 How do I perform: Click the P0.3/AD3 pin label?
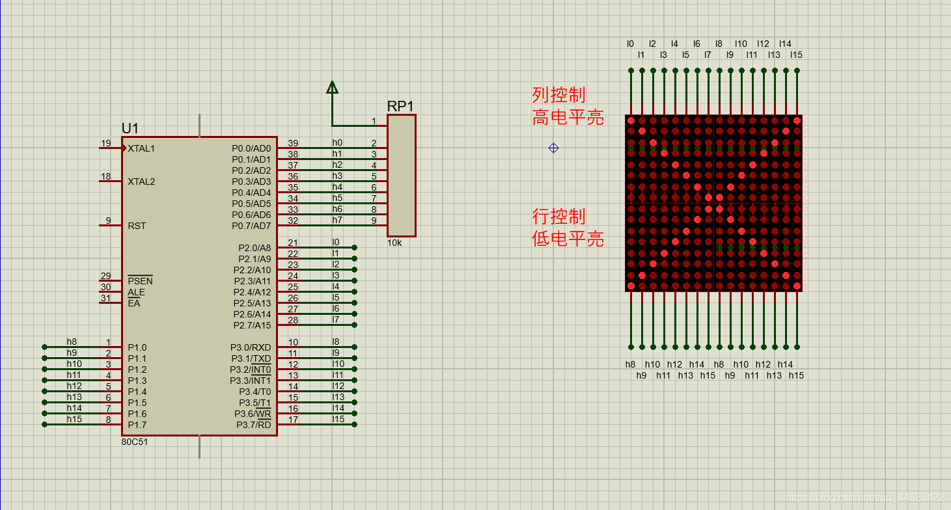(x=251, y=181)
